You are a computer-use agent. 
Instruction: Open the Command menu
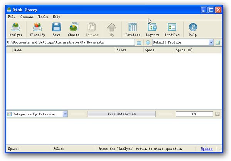pyautogui.click(x=27, y=17)
